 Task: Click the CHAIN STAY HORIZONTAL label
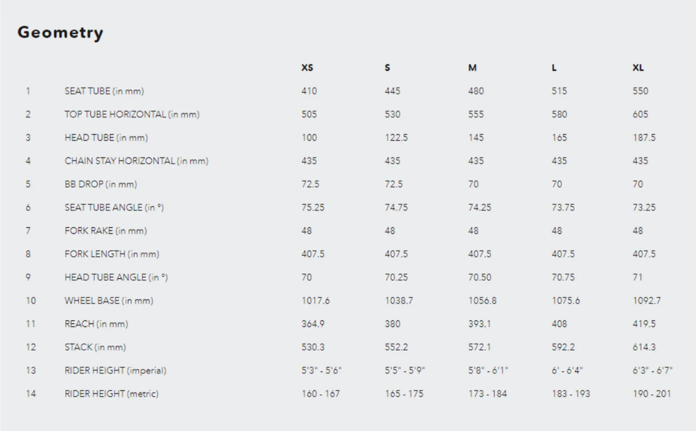(x=136, y=161)
